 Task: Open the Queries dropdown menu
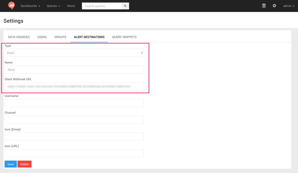pos(53,6)
